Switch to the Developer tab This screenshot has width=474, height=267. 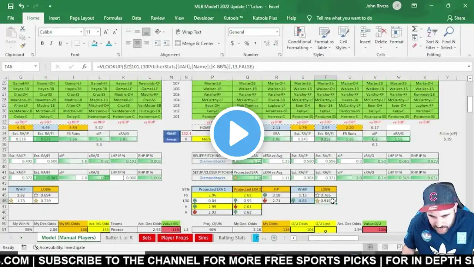click(204, 18)
